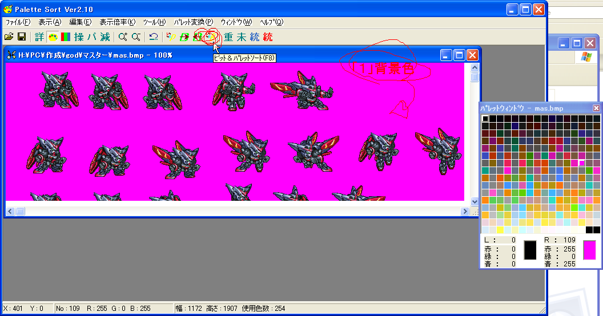Minimize the mas.bmp image child window
The image size is (603, 316).
click(446, 55)
